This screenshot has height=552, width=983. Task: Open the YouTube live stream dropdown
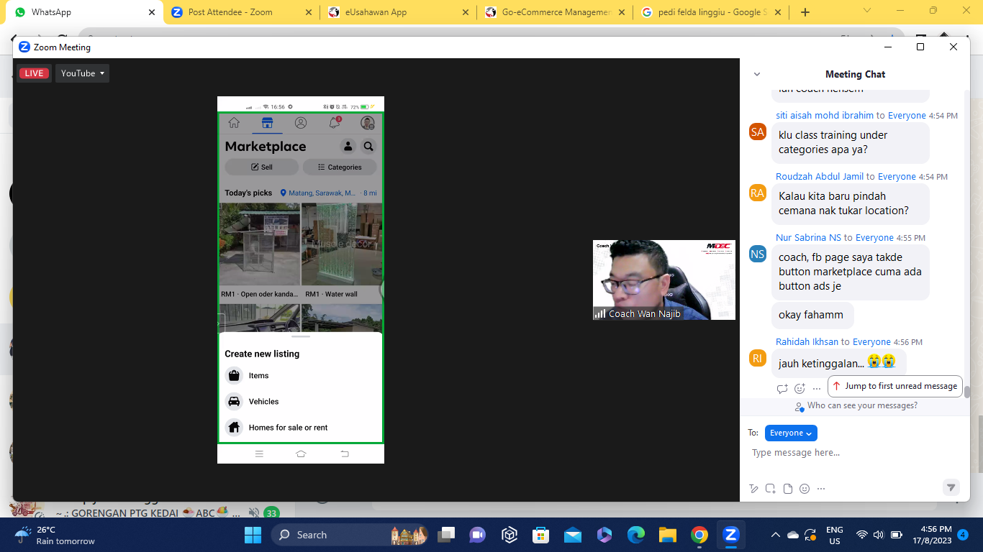pyautogui.click(x=83, y=73)
